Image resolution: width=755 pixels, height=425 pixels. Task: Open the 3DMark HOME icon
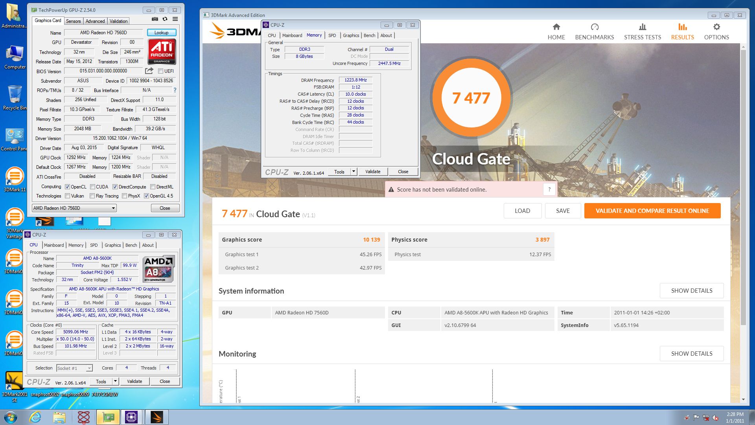coord(556,27)
